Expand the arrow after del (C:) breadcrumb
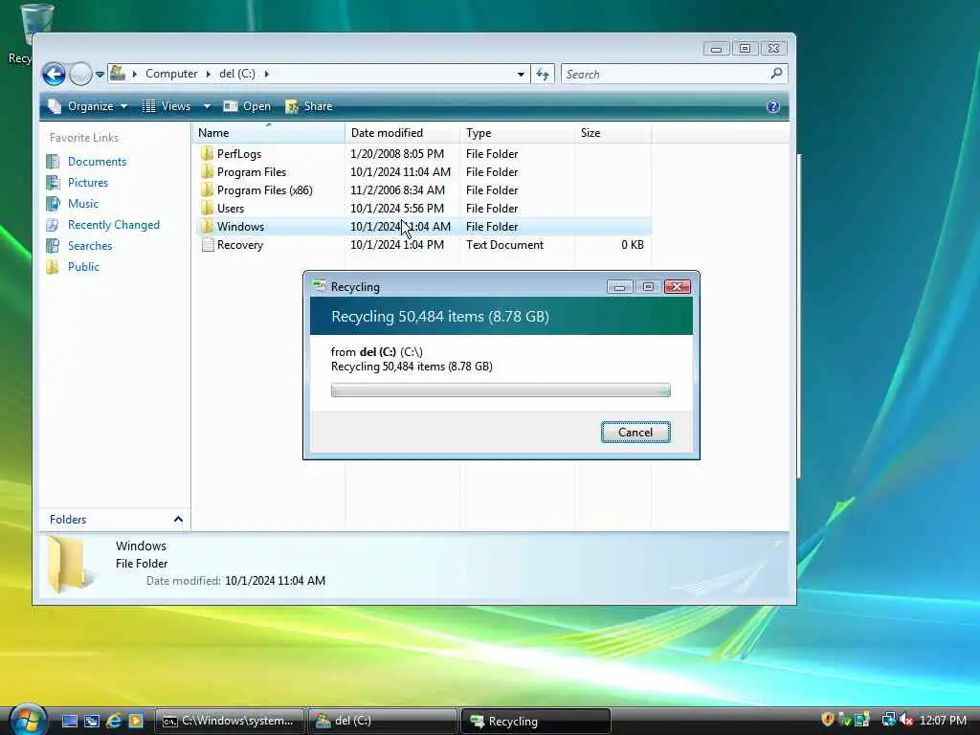Screen dimensions: 980x735 [267, 74]
